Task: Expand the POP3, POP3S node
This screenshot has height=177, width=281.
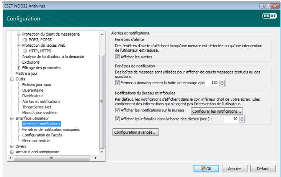Action: (25, 39)
